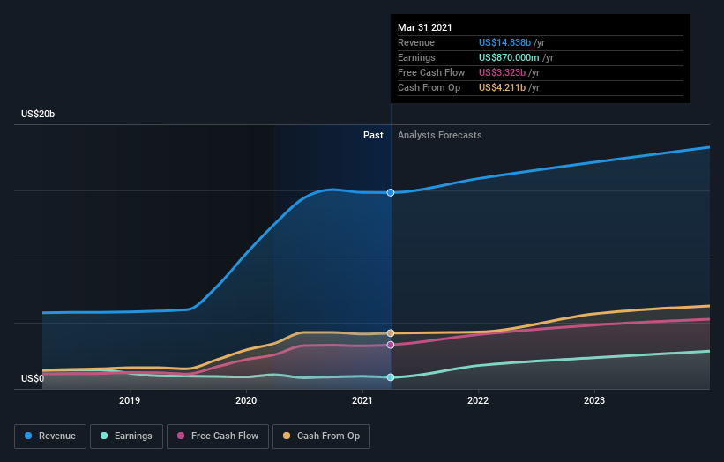Click the Free Cash Flow label in tooltip
This screenshot has width=724, height=462.
[x=431, y=72]
